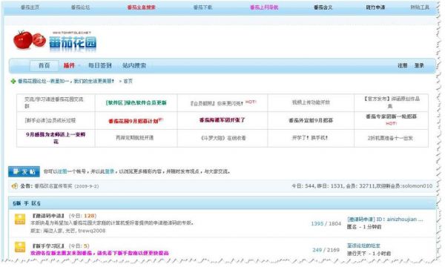Open the magenta 番茄上网导航 link
This screenshot has height=267, width=445.
click(x=264, y=7)
